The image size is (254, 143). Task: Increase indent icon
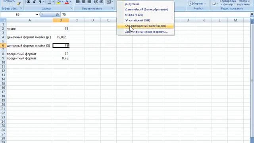pos(102,2)
